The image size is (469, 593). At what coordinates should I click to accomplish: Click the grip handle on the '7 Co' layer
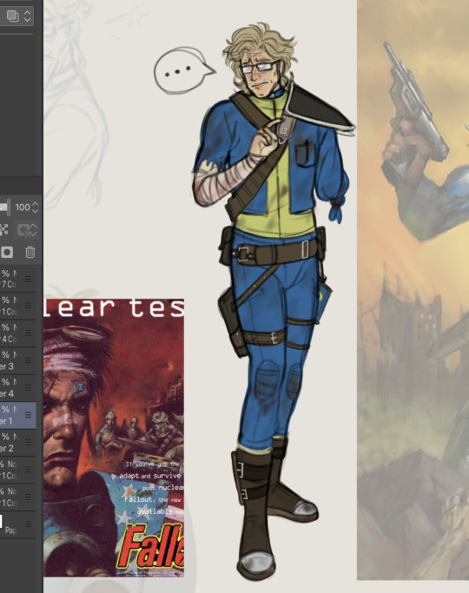[x=29, y=279]
